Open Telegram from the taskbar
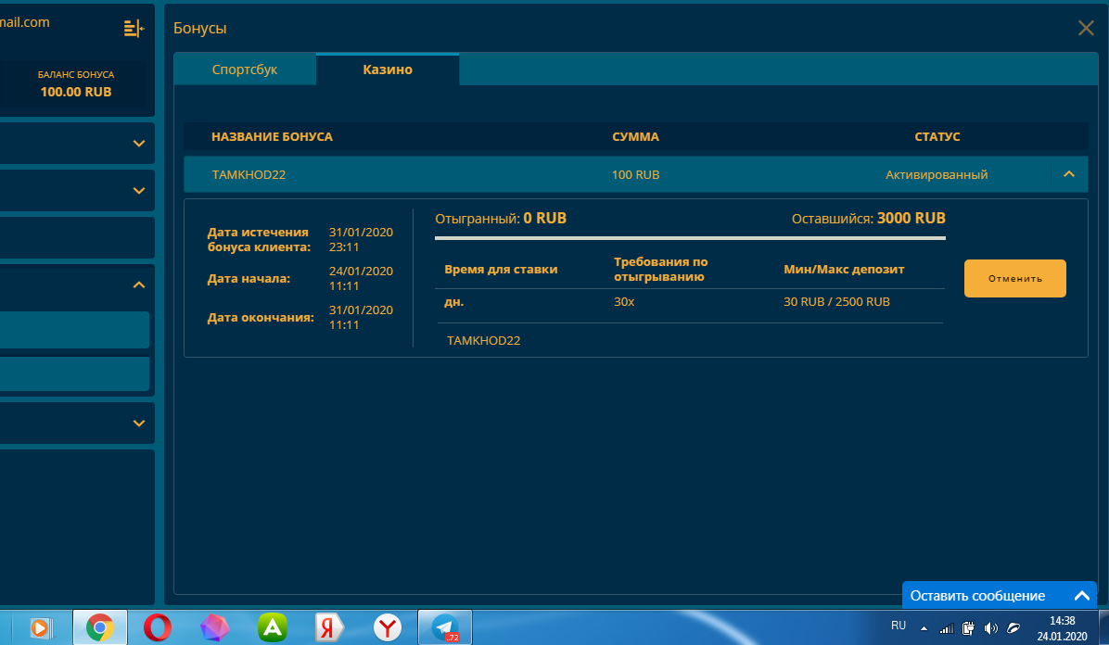The height and width of the screenshot is (645, 1109). tap(445, 627)
